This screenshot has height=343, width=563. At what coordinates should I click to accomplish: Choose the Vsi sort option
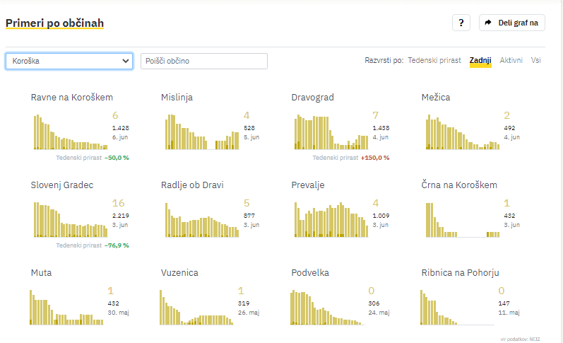click(536, 61)
